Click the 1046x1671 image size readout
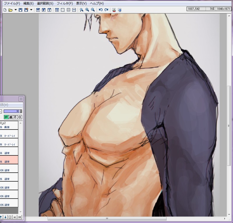 click(223, 9)
